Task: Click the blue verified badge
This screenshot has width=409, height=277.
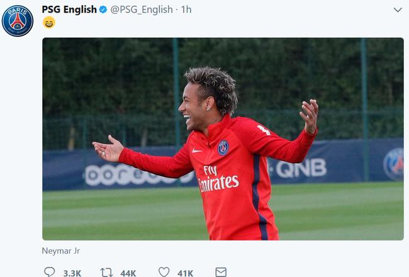Action: pos(103,9)
